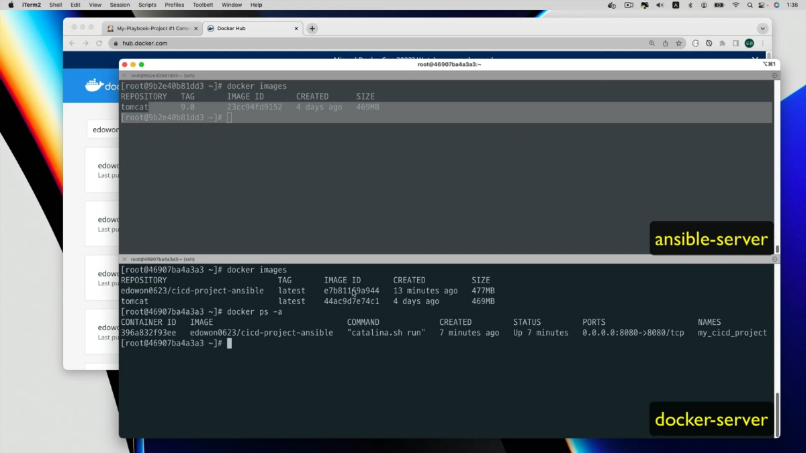Go forward in Chrome

[x=85, y=43]
